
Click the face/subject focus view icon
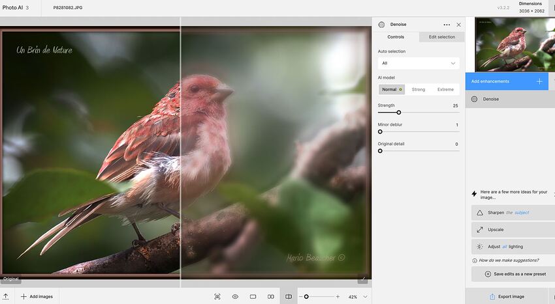point(217,296)
